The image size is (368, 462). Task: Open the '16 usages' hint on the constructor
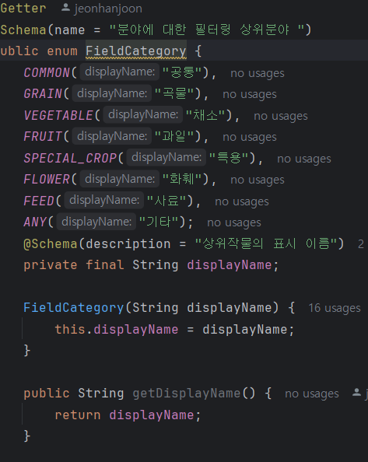click(335, 308)
